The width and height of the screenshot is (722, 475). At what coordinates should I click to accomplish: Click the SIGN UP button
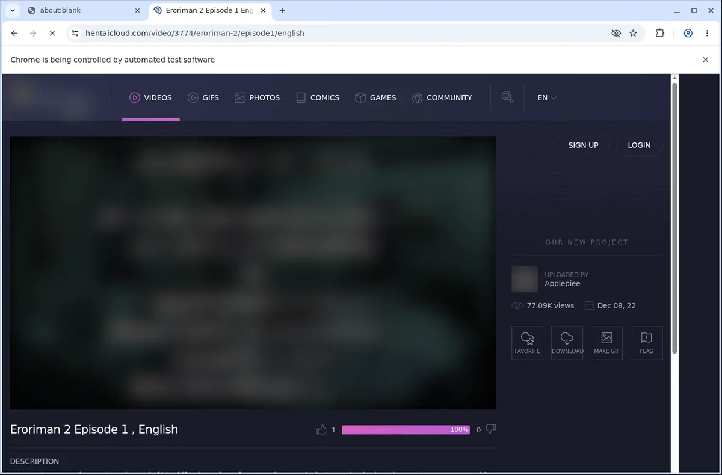tap(583, 145)
